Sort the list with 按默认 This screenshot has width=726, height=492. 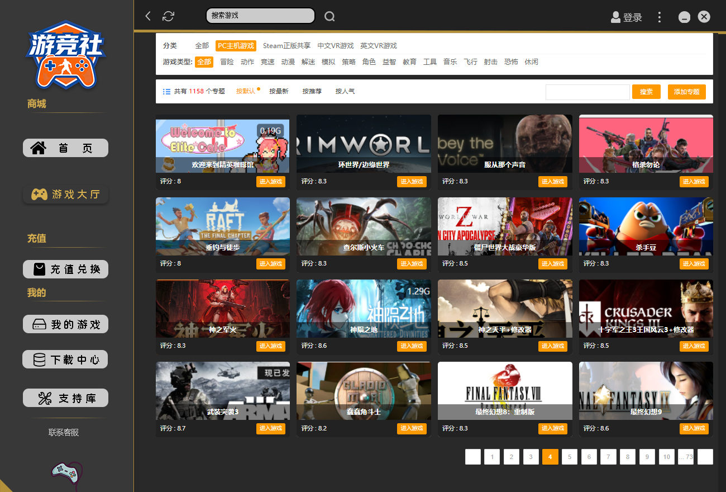(x=246, y=91)
